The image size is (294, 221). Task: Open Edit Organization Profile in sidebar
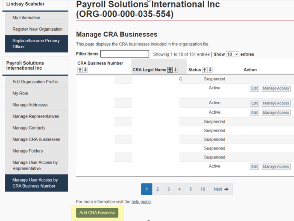(x=35, y=82)
